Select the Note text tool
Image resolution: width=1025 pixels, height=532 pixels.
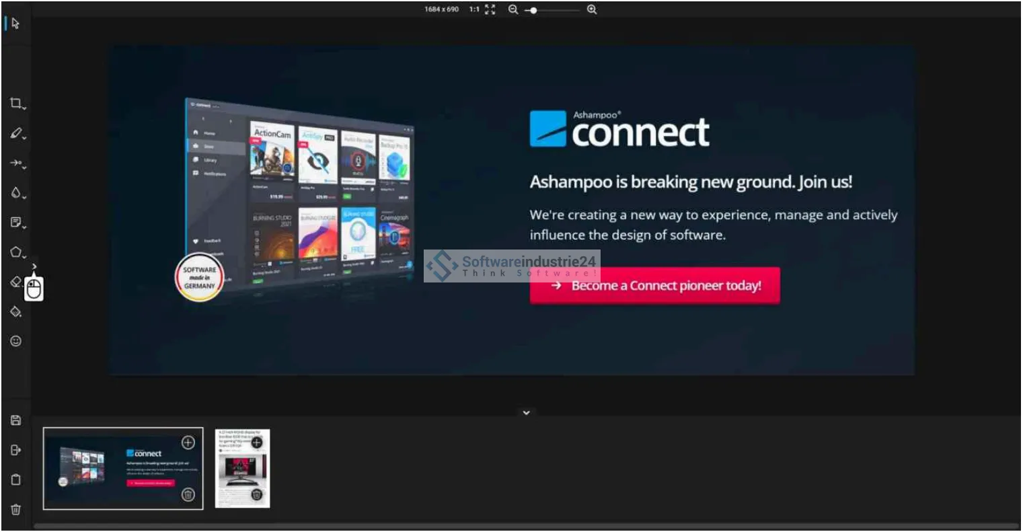click(x=16, y=223)
